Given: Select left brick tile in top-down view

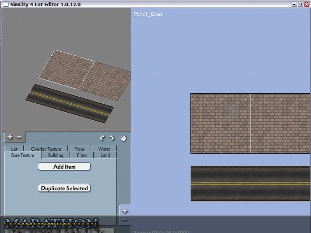Looking at the screenshot, I should (220, 123).
